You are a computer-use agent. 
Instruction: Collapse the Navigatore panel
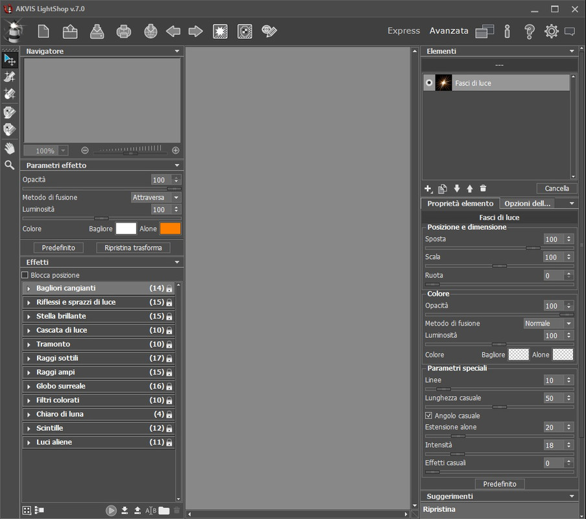tap(177, 51)
